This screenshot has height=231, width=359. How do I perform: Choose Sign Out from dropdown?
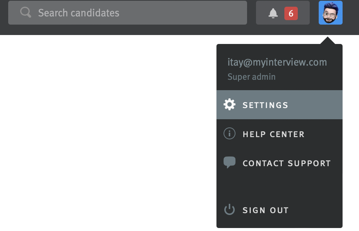click(279, 210)
